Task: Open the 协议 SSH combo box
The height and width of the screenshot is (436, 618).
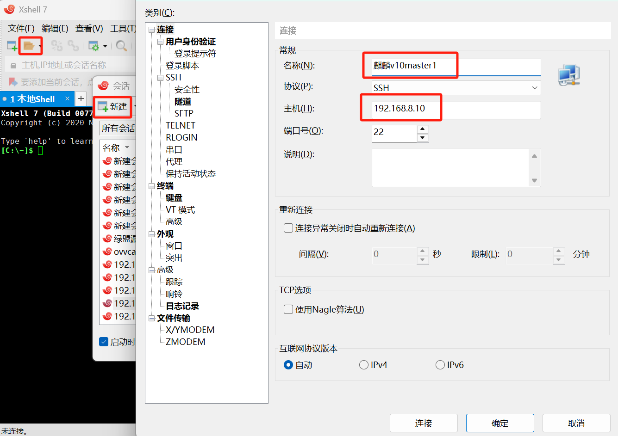Action: [x=456, y=88]
